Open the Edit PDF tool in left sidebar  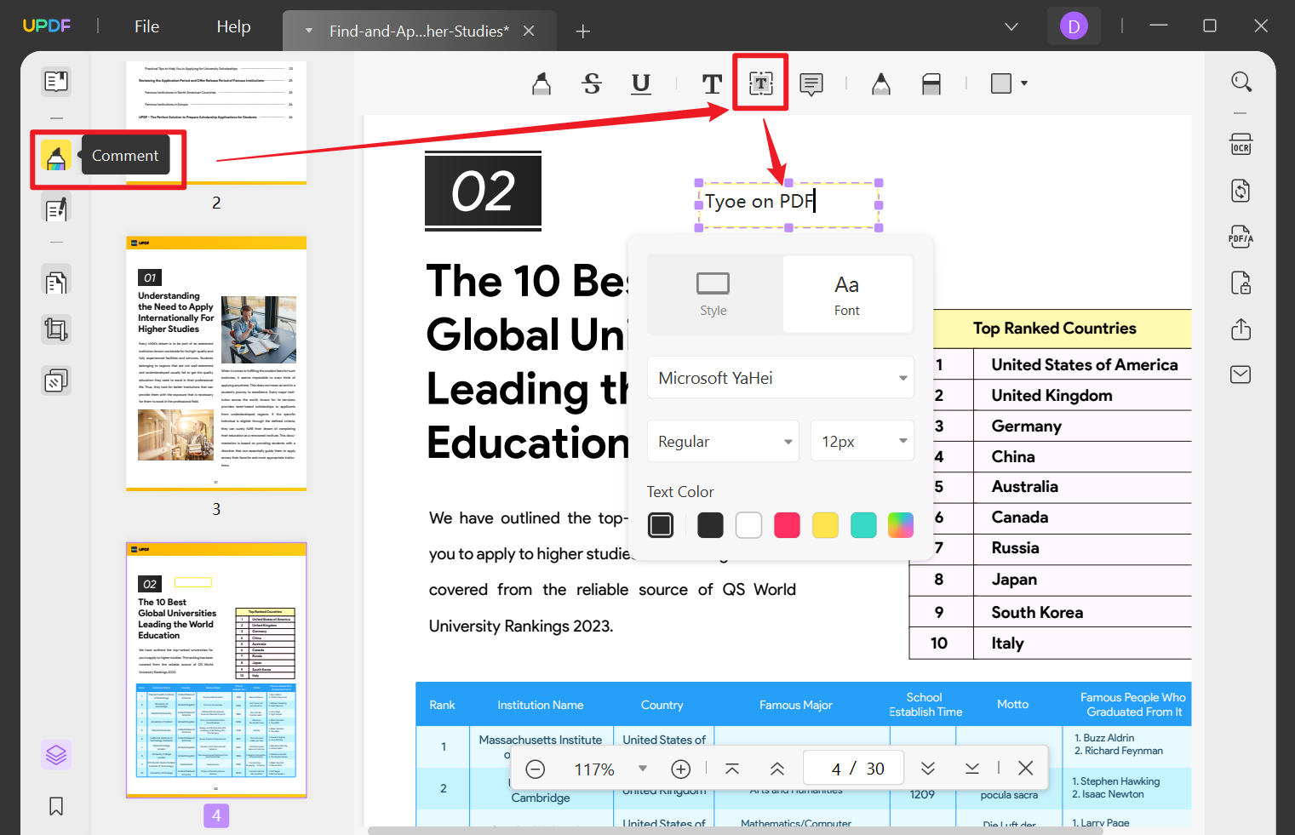click(x=56, y=209)
